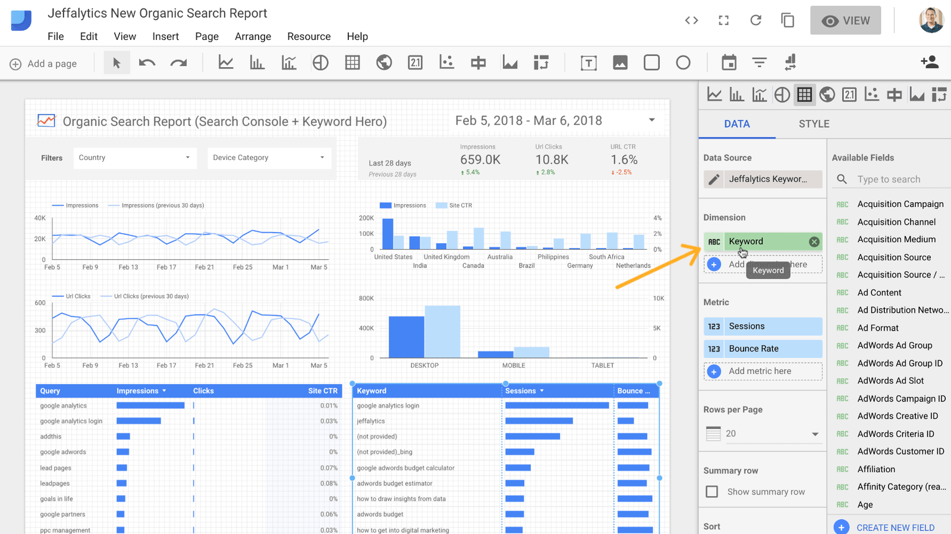The width and height of the screenshot is (951, 534).
Task: Switch to the STYLE tab
Action: tap(814, 124)
